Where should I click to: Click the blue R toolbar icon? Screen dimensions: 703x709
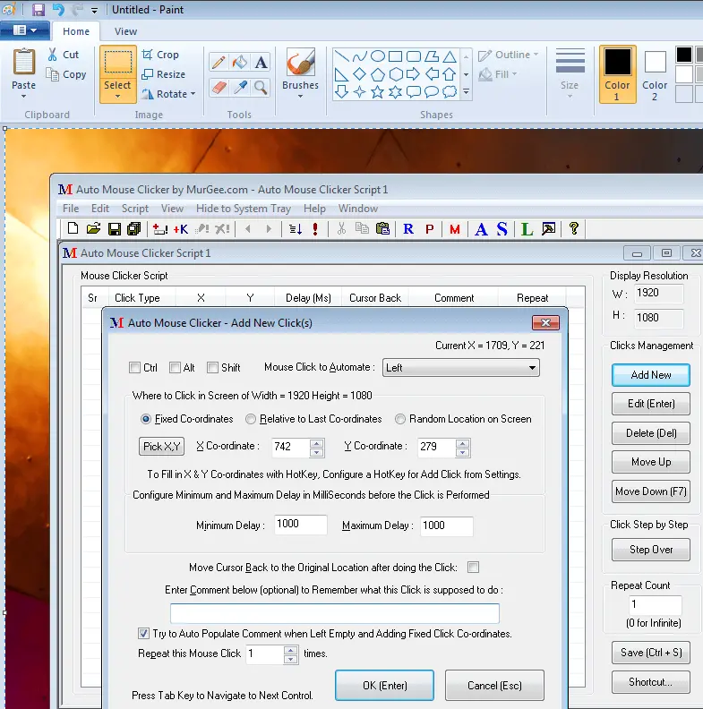[408, 229]
